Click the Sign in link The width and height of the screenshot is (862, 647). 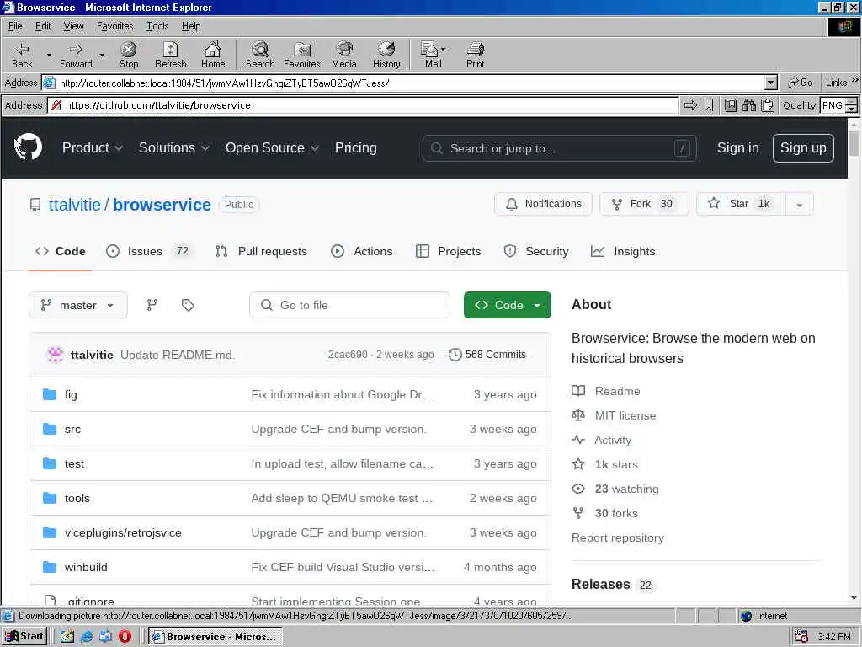click(x=737, y=148)
